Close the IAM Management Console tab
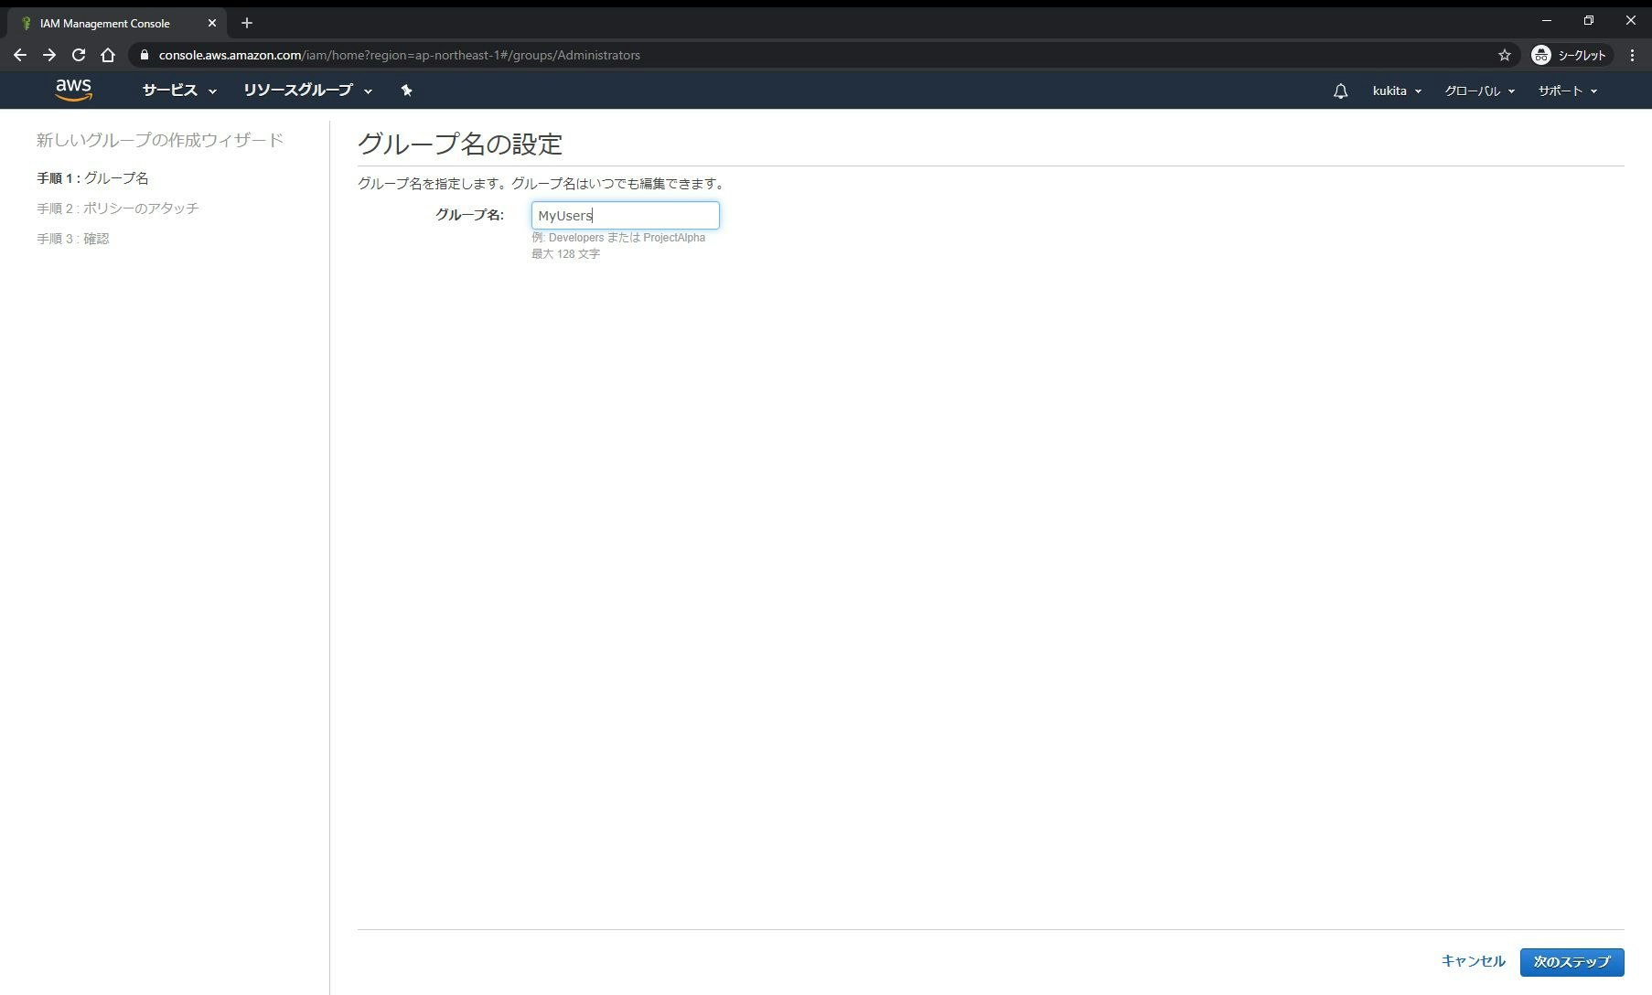Image resolution: width=1652 pixels, height=995 pixels. (x=212, y=23)
